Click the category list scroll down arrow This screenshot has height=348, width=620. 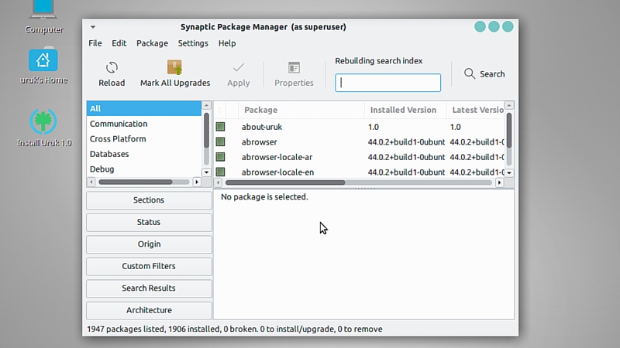(206, 172)
